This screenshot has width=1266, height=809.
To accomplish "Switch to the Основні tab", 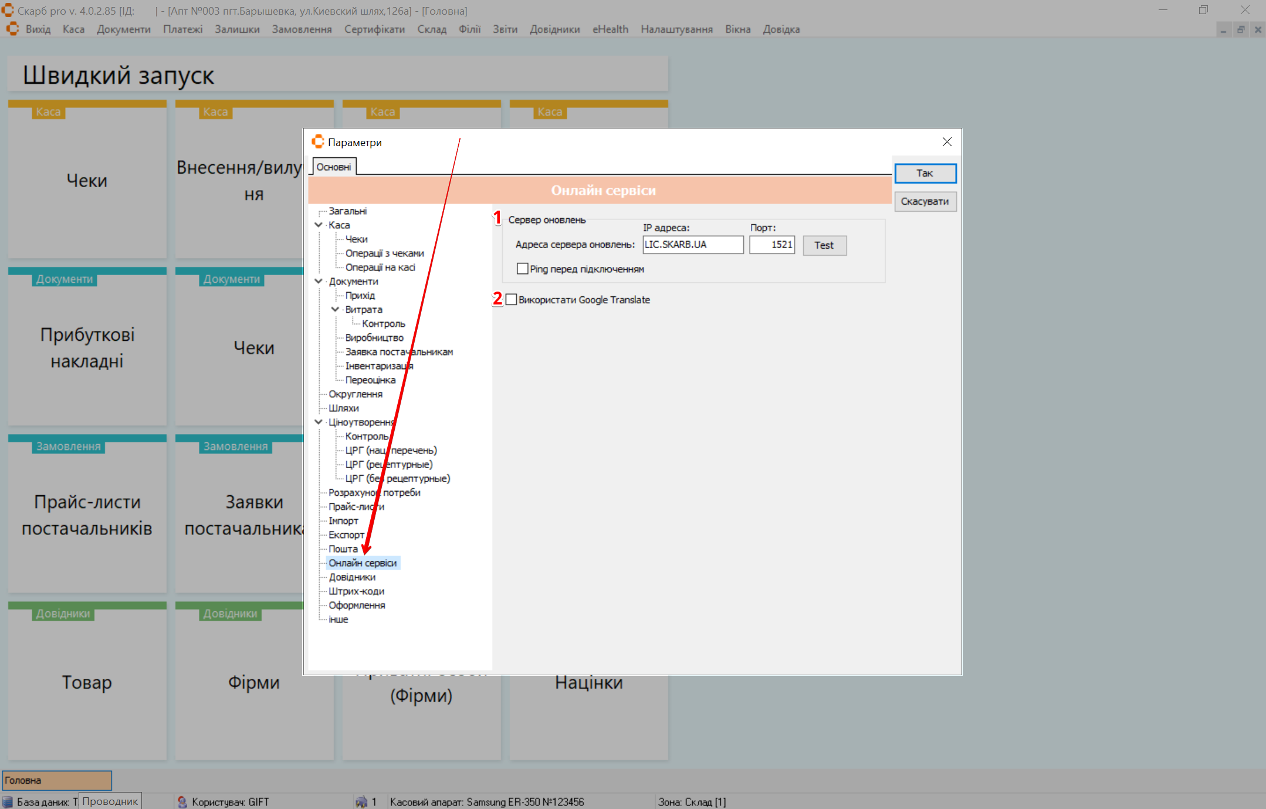I will (333, 167).
